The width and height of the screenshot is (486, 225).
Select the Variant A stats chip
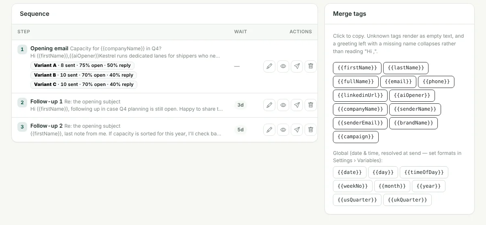(x=82, y=65)
